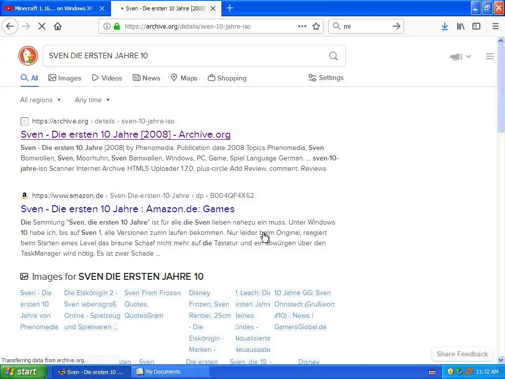This screenshot has height=379, width=505.
Task: Click the green padlock security icon
Action: 117,27
